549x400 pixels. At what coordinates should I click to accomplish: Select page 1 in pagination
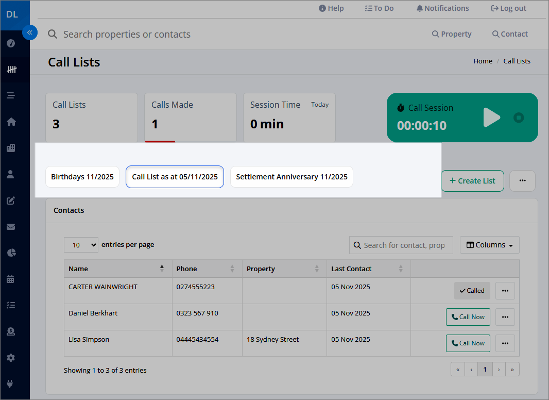pyautogui.click(x=485, y=370)
